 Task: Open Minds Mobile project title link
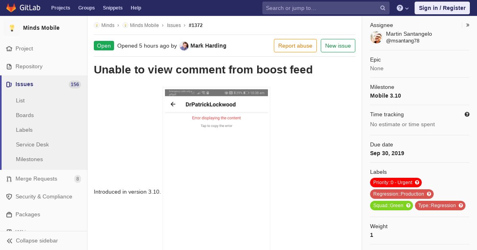(x=41, y=28)
